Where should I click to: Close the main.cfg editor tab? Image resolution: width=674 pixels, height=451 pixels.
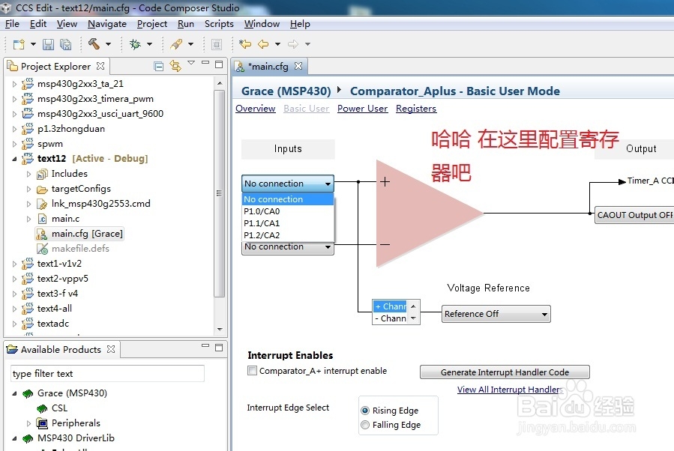pyautogui.click(x=298, y=66)
